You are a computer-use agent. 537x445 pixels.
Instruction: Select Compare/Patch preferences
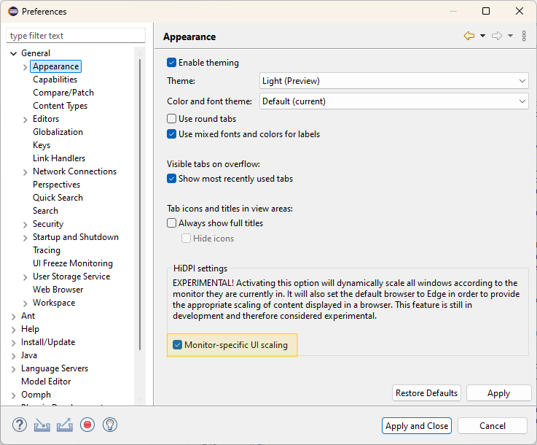(x=63, y=93)
